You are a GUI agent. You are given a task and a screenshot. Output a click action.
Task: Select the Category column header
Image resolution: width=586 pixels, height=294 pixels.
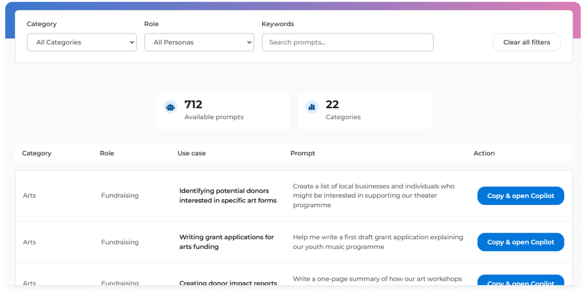37,153
